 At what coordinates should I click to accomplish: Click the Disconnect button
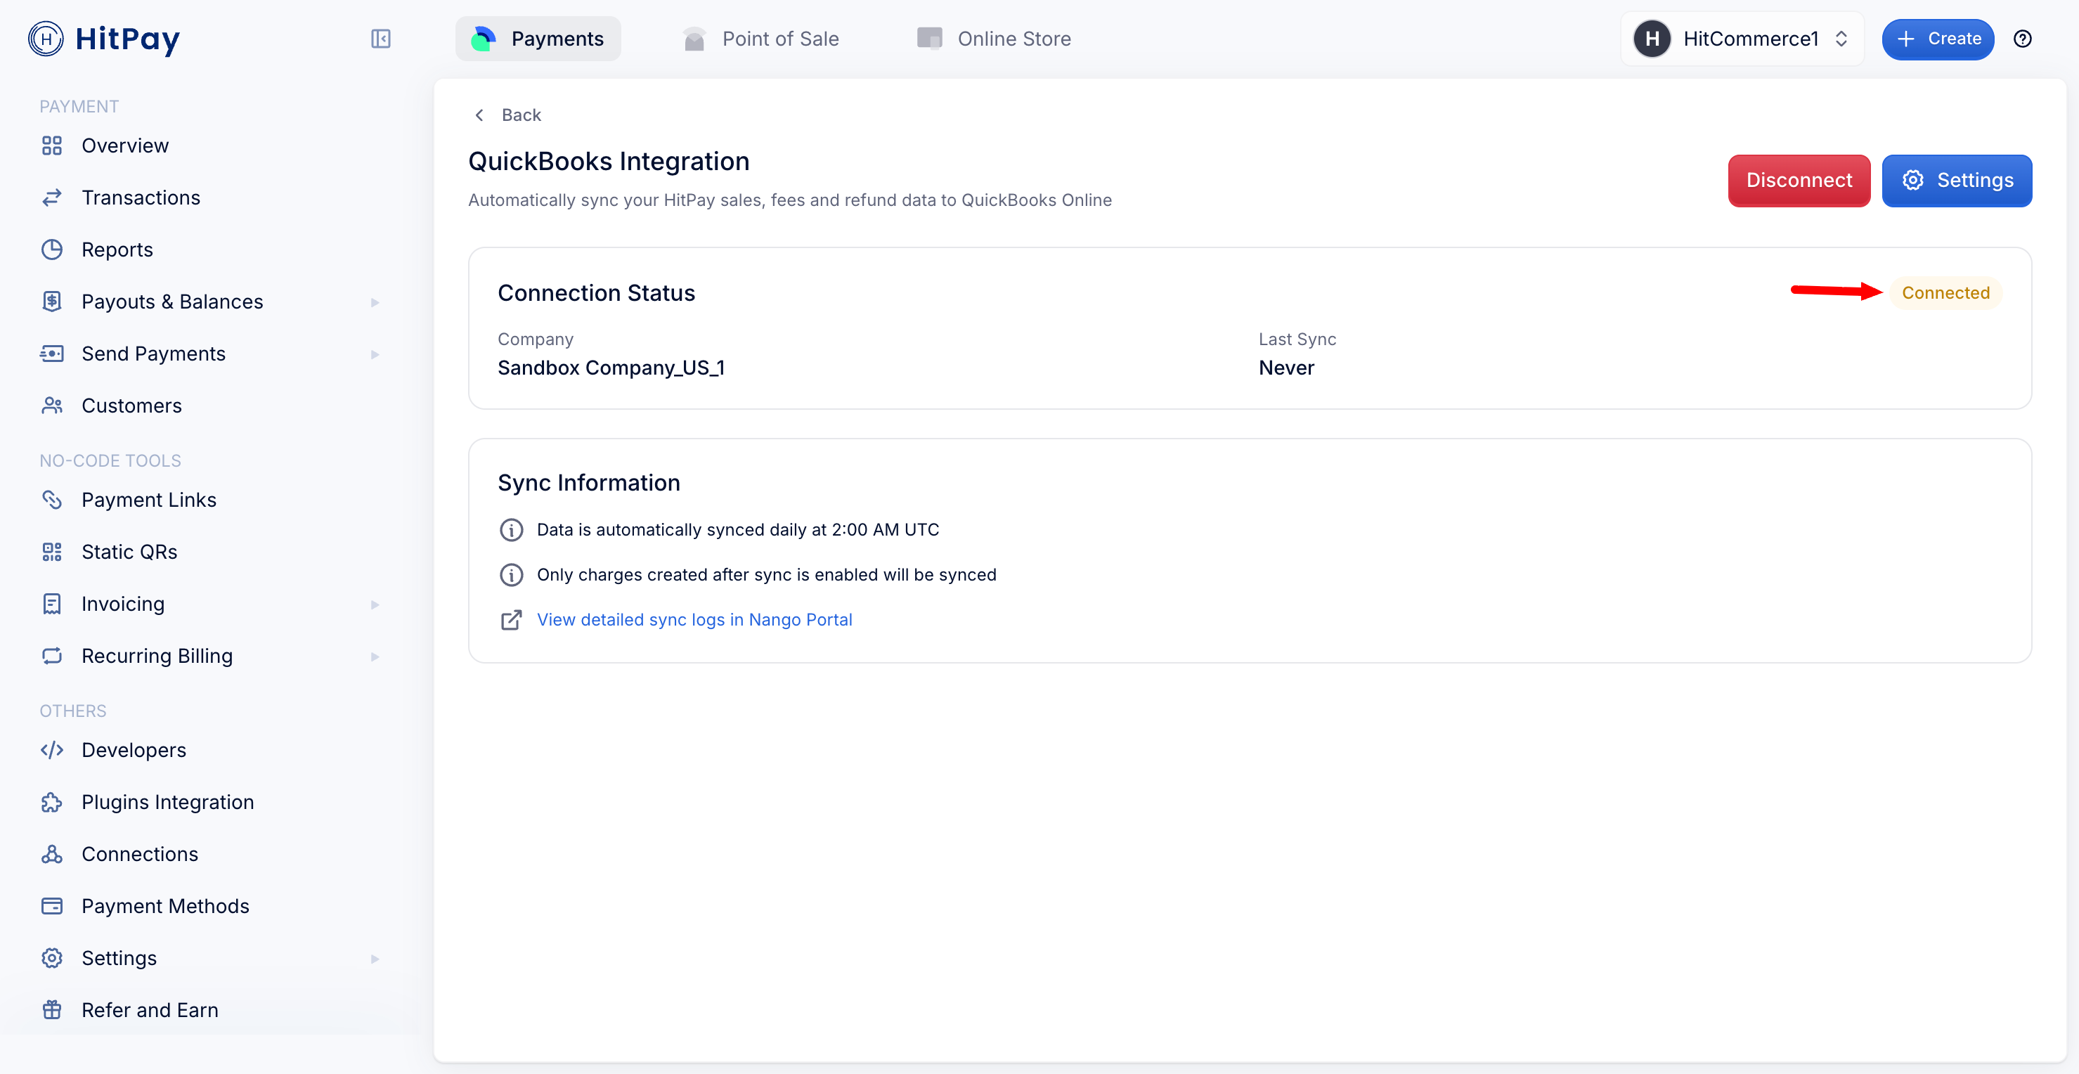coord(1799,180)
